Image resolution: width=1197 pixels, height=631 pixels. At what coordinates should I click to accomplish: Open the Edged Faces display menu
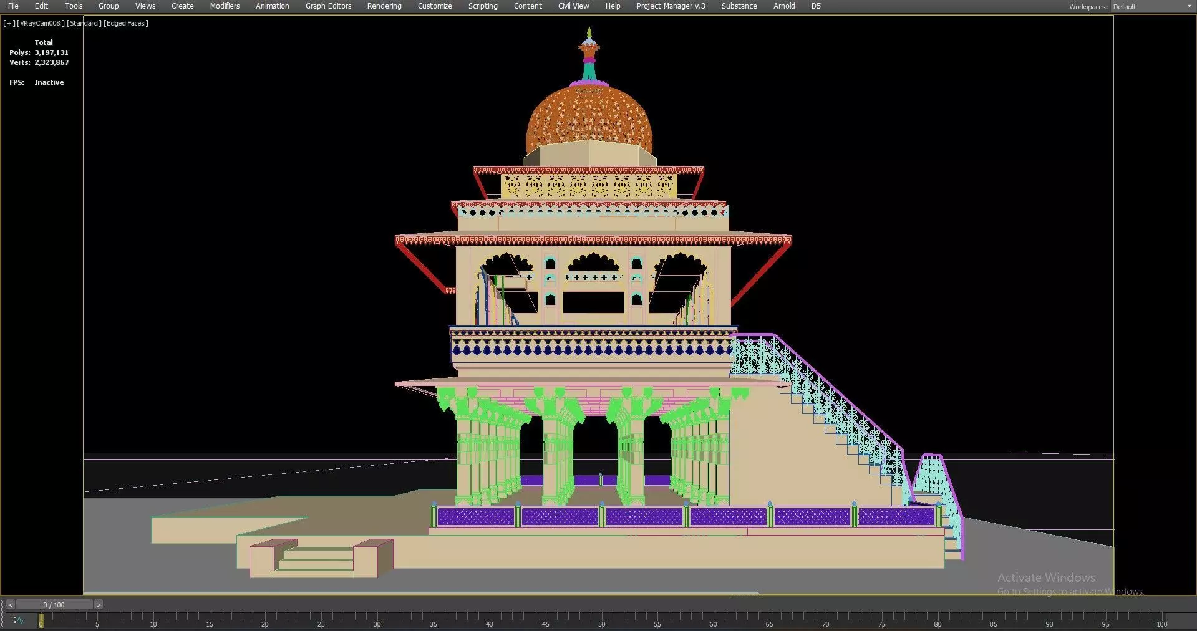[126, 23]
